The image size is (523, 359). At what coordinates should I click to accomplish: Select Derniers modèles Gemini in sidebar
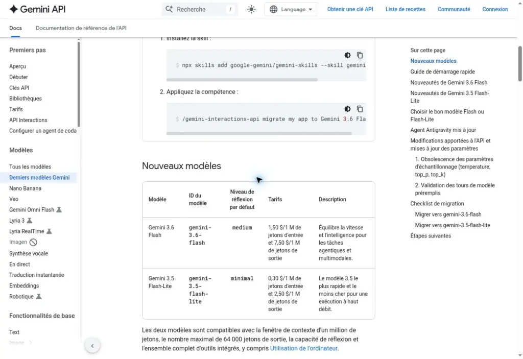click(39, 178)
